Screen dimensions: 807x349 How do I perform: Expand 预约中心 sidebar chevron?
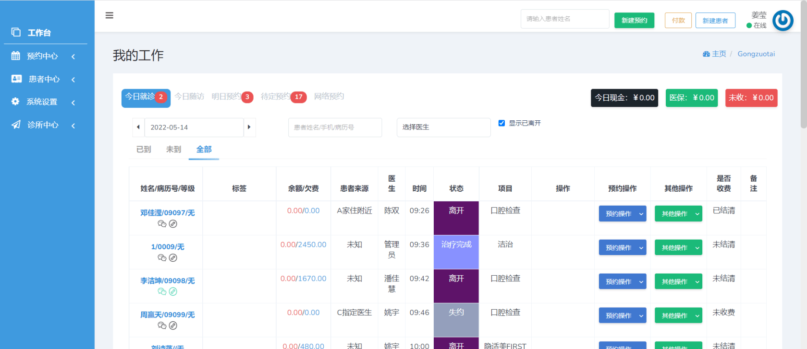tap(73, 57)
